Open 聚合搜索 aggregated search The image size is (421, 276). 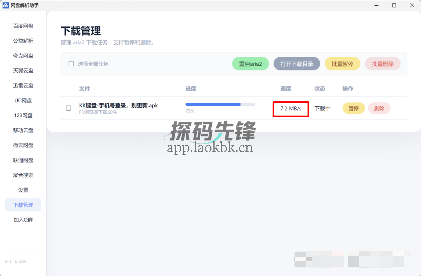tap(23, 175)
